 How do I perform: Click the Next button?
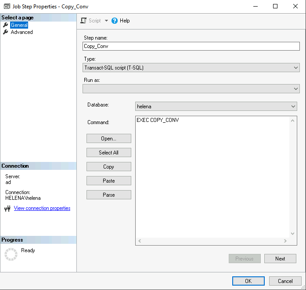tap(280, 259)
